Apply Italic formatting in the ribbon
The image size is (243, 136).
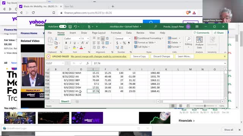(70, 43)
